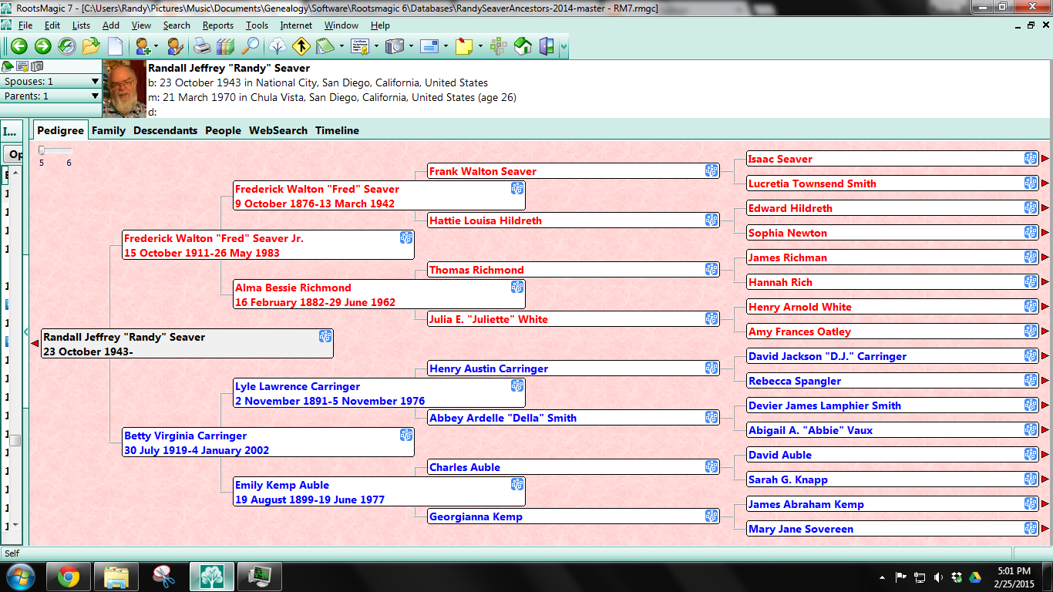
Task: Open the dropdown arrow beside the add-person icon
Action: (155, 46)
